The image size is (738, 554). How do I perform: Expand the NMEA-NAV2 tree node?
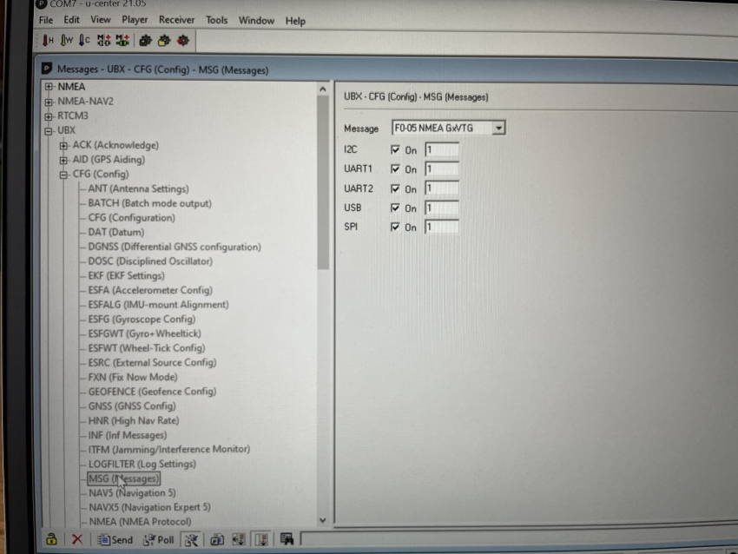49,102
